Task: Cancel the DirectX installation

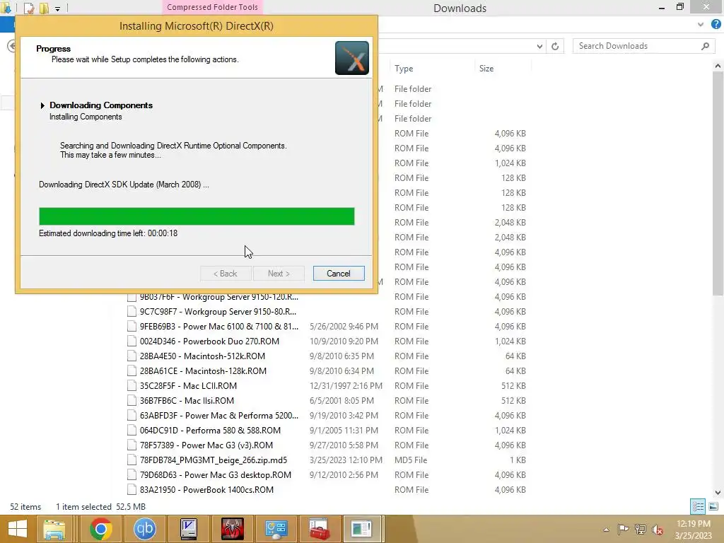Action: point(339,274)
